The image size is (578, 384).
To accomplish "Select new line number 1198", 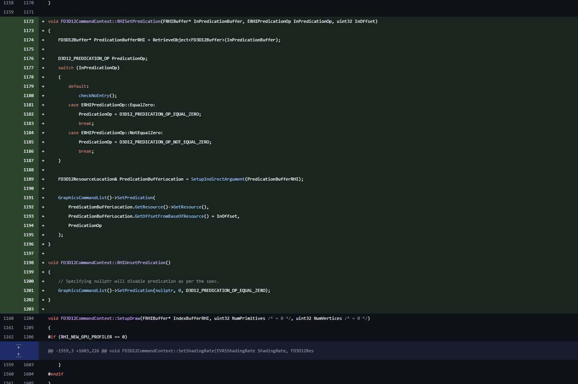I will pyautogui.click(x=28, y=262).
